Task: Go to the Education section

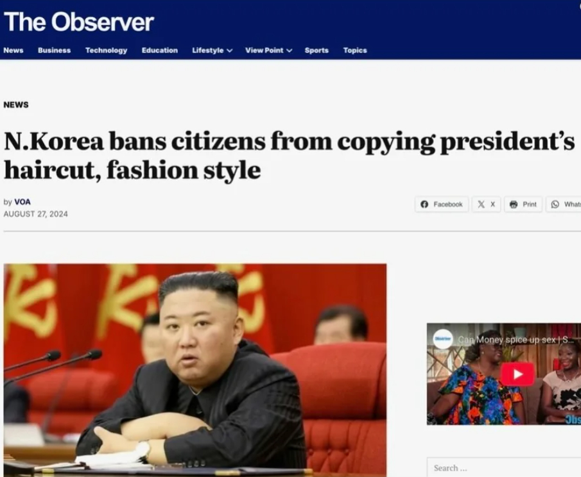Action: [160, 50]
